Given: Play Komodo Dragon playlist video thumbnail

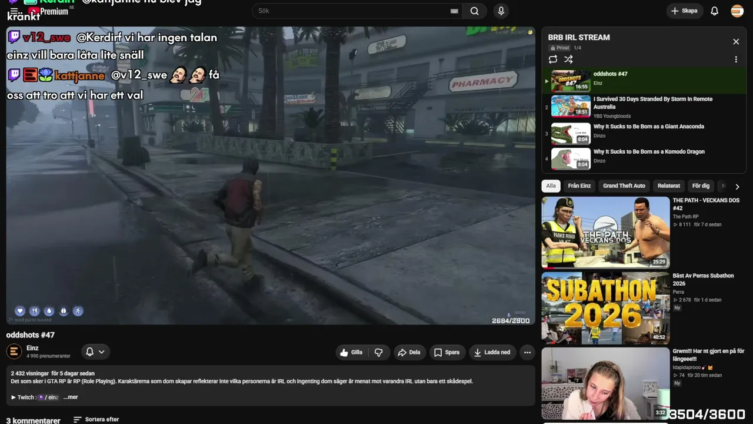Looking at the screenshot, I should [x=571, y=158].
